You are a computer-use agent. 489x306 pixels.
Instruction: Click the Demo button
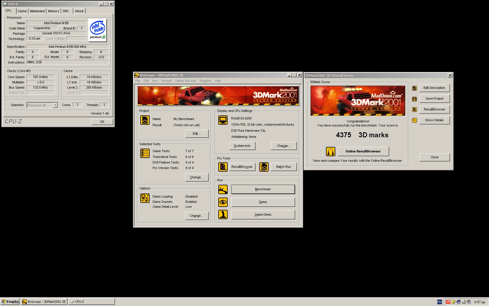(x=263, y=202)
